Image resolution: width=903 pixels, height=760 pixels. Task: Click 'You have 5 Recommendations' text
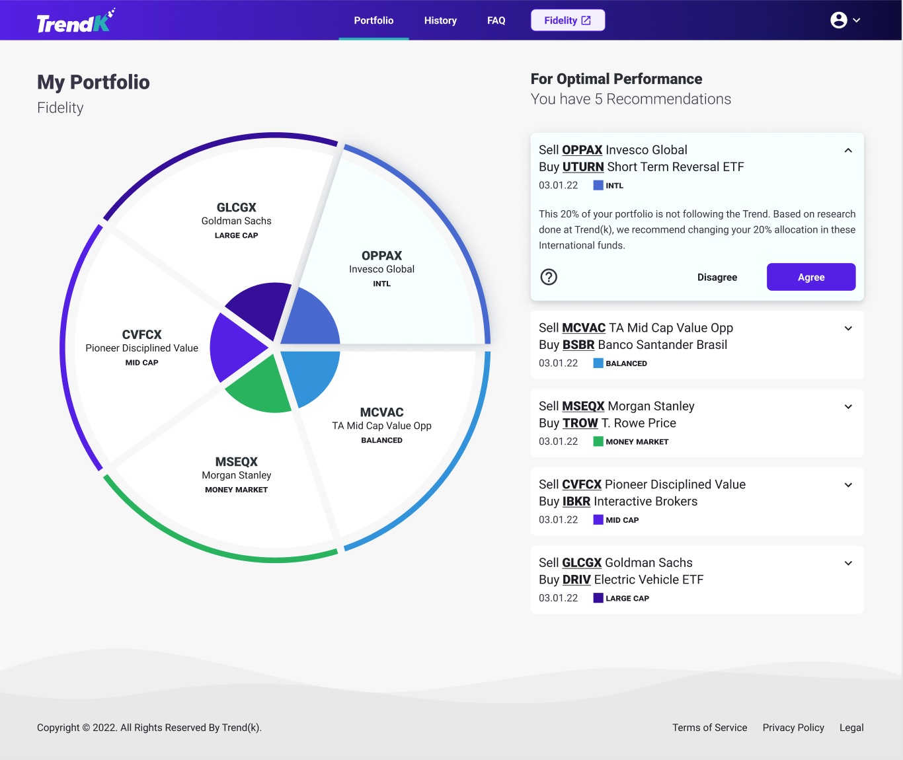click(631, 99)
